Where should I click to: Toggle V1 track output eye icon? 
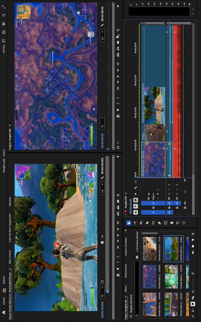pyautogui.click(x=149, y=194)
